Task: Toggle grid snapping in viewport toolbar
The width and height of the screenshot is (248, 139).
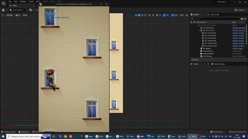Action: (157, 15)
